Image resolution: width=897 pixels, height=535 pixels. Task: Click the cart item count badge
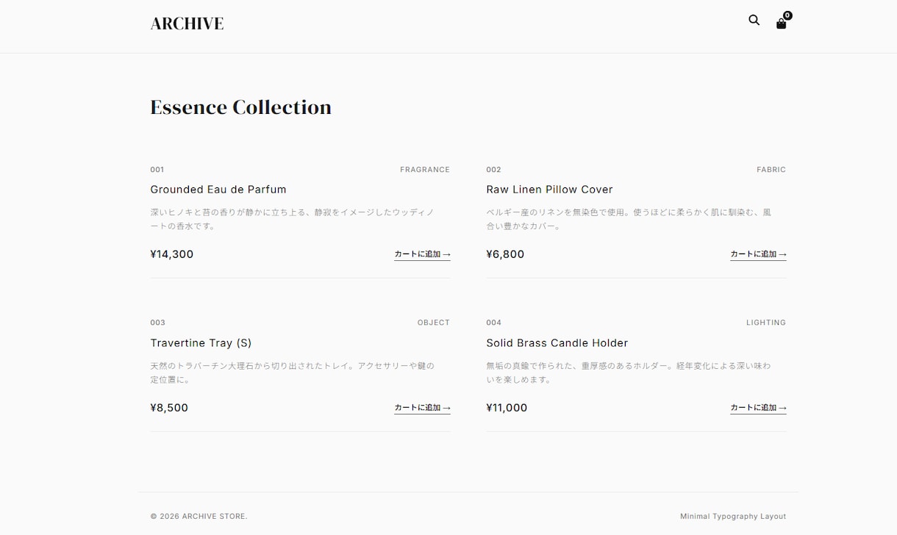[787, 15]
